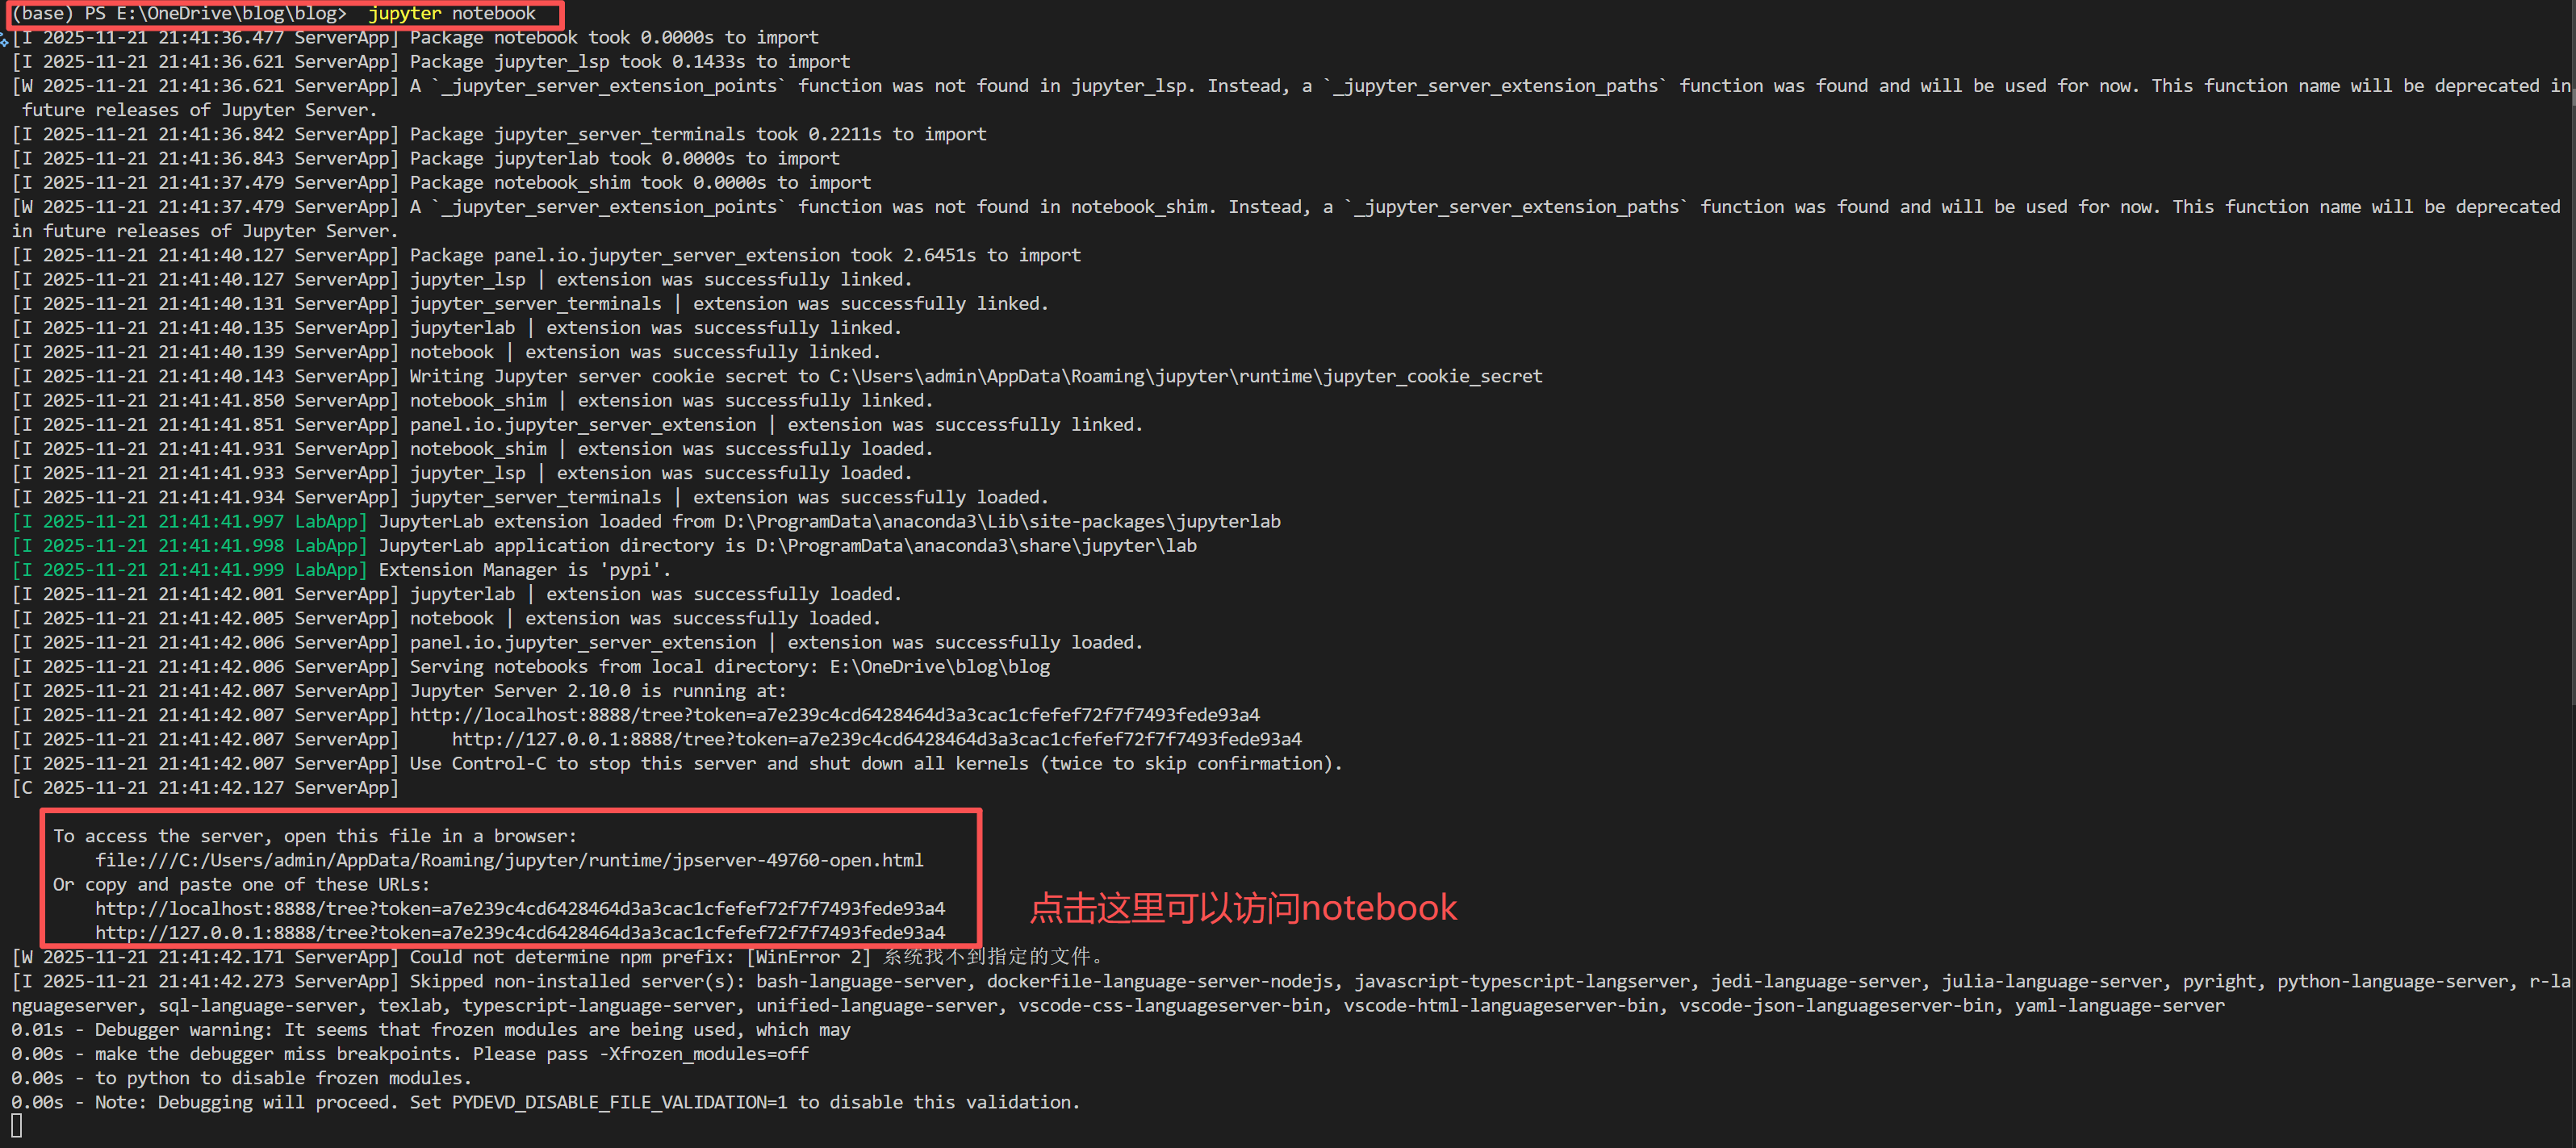Click the 127.0.0.1:8888 URL in the server log
The image size is (2576, 1148).
(876, 739)
